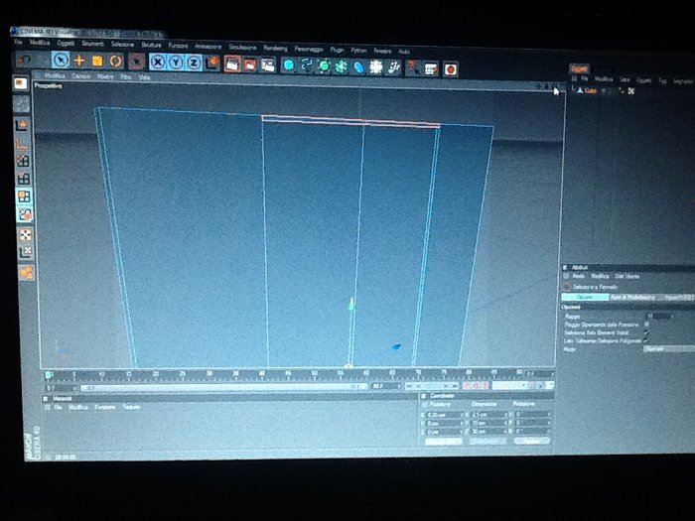This screenshot has height=521, width=695.
Task: Select the highlighted Polygons mode icon
Action: pos(24,195)
